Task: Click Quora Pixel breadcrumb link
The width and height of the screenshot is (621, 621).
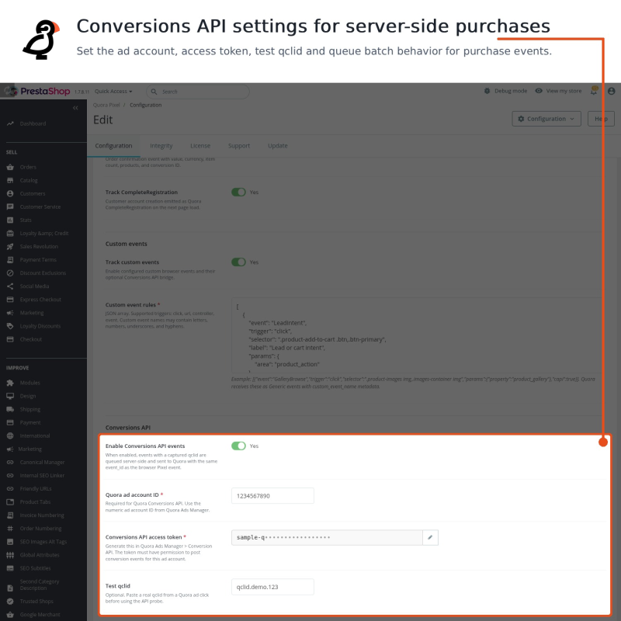Action: (106, 105)
